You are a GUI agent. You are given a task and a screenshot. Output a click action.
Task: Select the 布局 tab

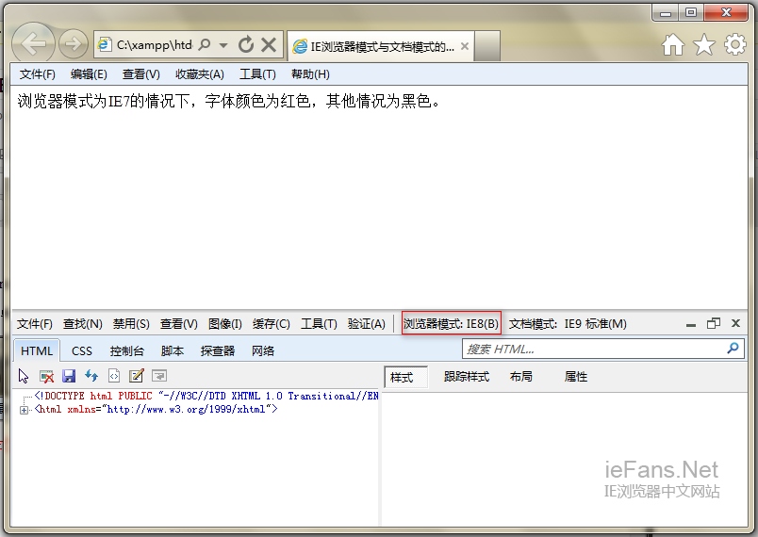[x=521, y=377]
